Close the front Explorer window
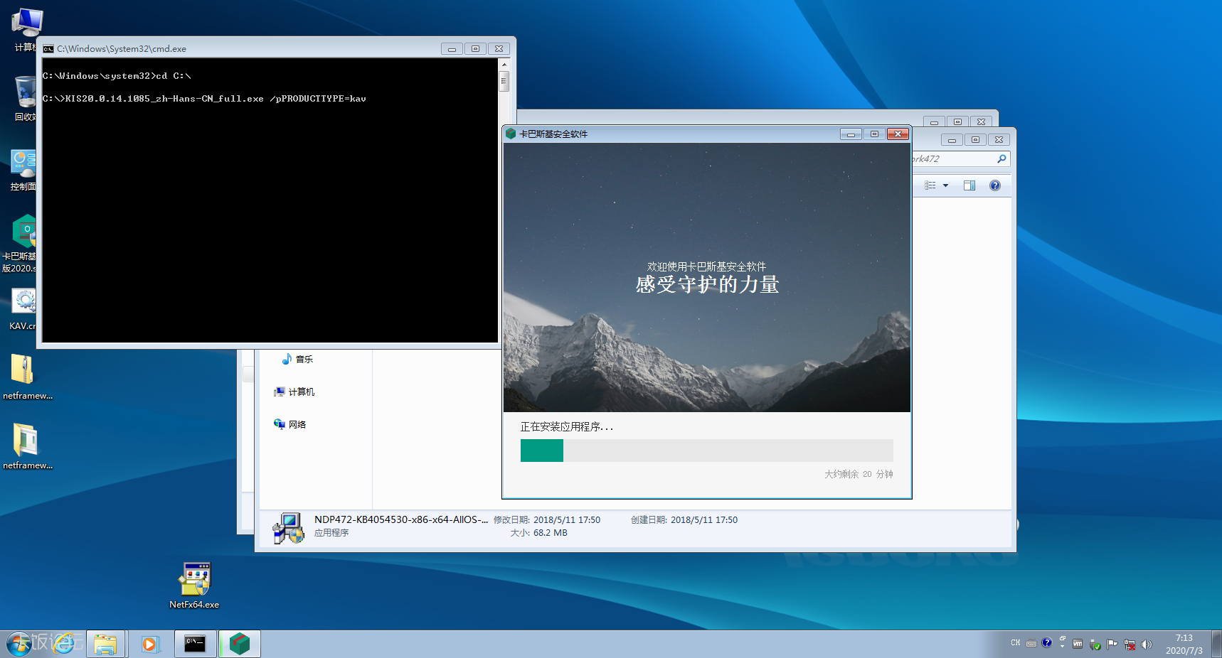1222x658 pixels. (999, 139)
